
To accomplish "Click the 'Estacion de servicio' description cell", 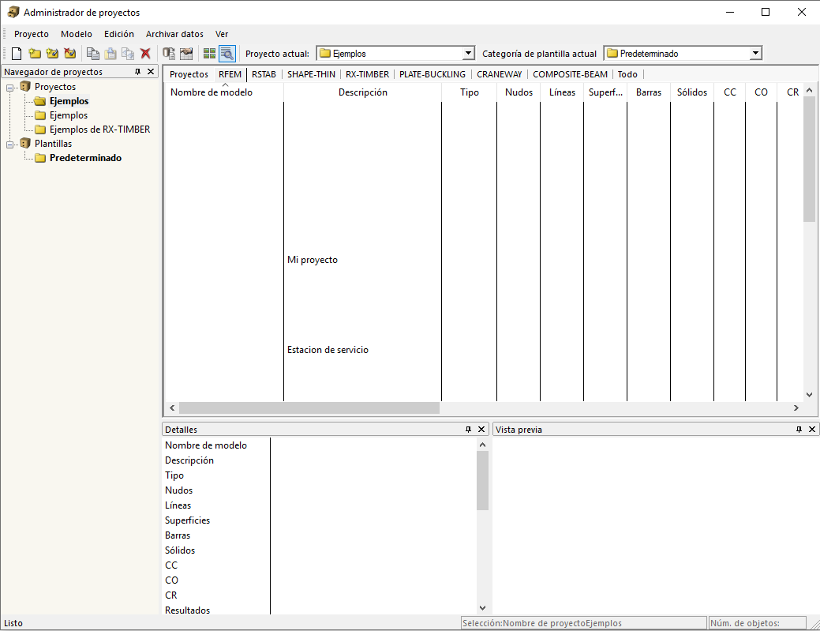I will [x=363, y=350].
